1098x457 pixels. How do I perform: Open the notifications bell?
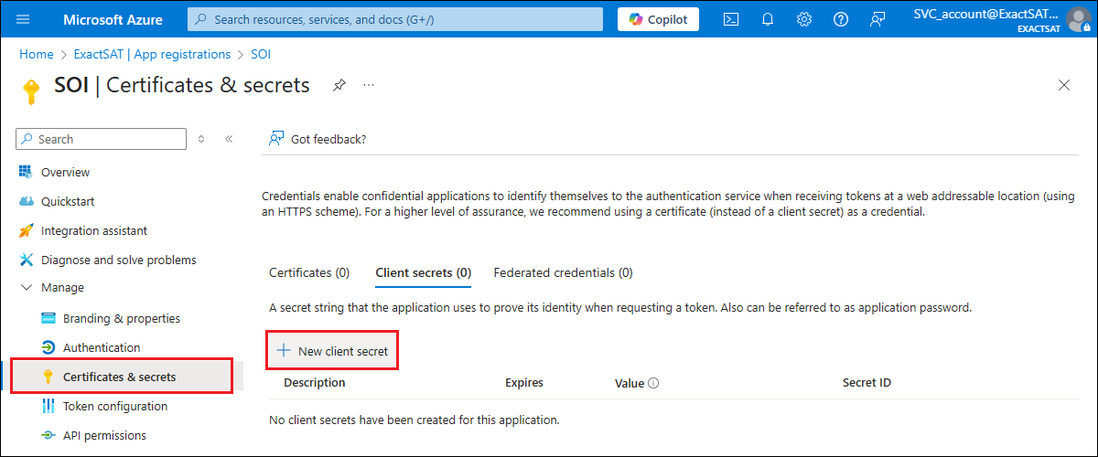tap(768, 19)
